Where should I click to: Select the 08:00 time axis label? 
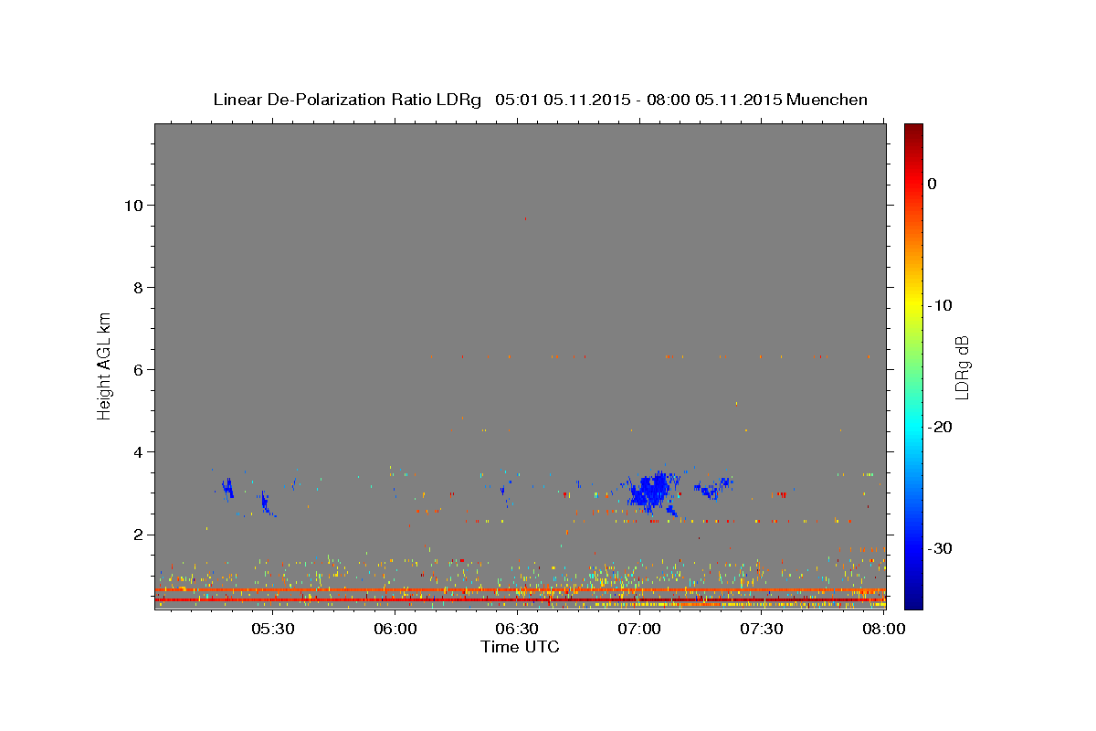coord(882,630)
